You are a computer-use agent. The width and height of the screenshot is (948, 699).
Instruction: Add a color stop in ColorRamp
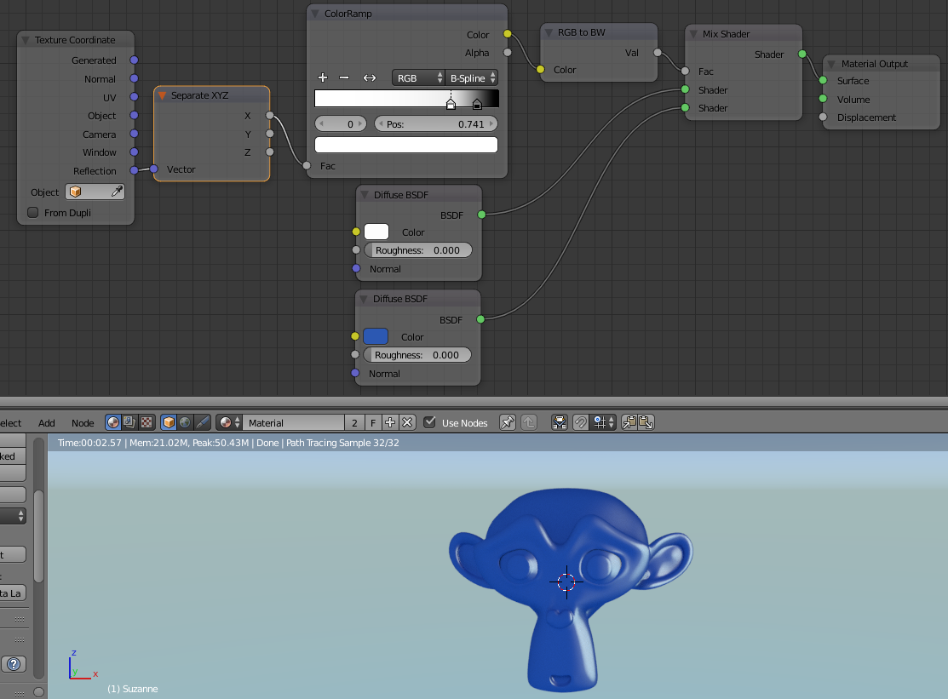(323, 77)
